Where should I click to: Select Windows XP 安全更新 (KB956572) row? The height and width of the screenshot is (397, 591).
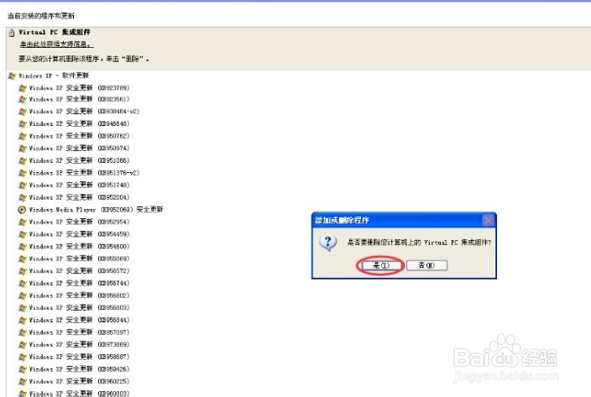coord(74,271)
